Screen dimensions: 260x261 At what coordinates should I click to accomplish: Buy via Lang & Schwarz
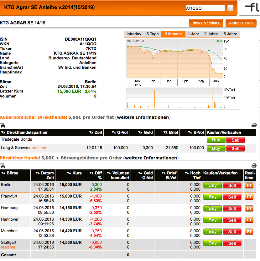[x=216, y=148]
